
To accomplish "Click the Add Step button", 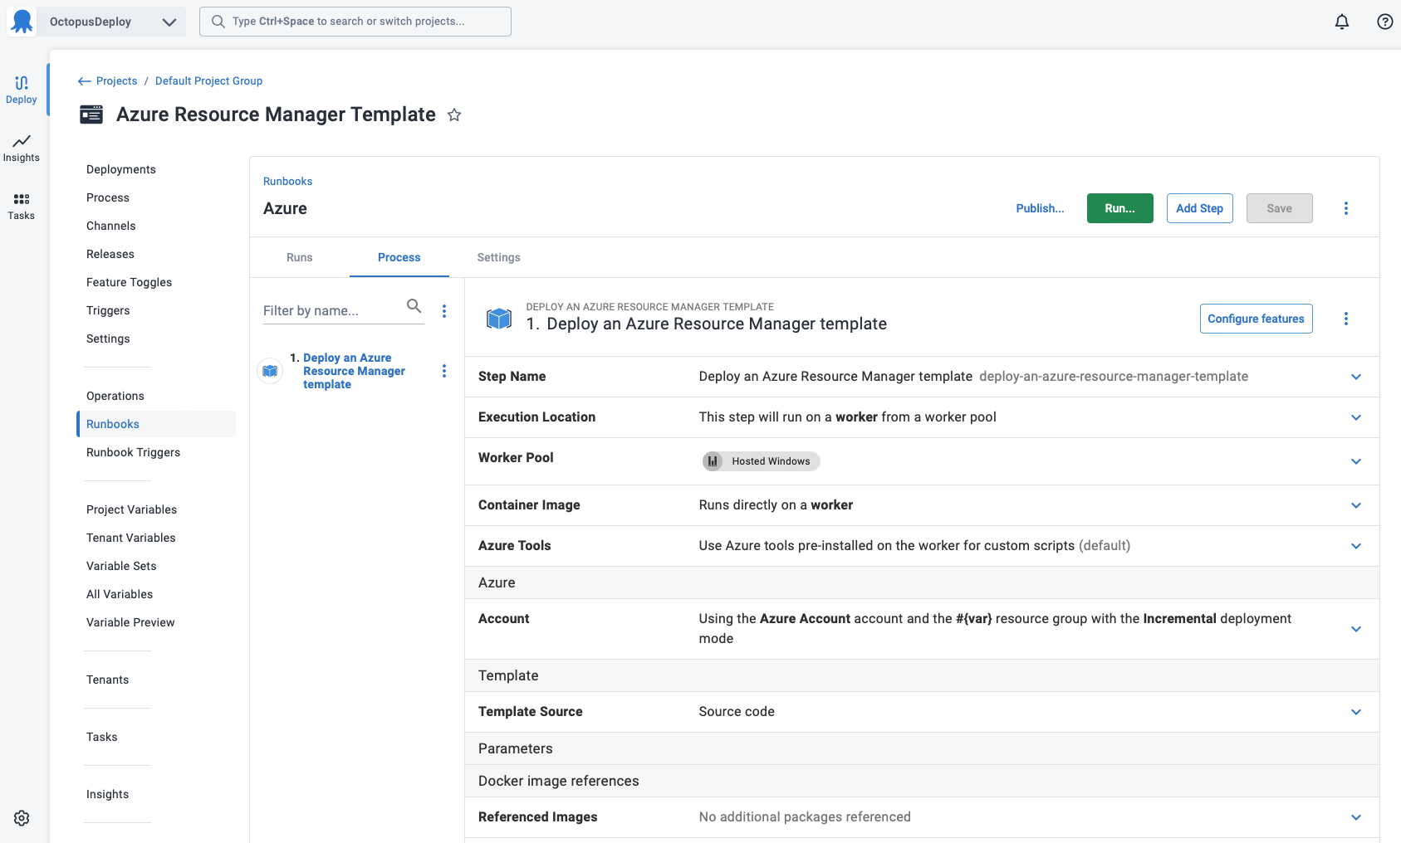I will tap(1199, 208).
